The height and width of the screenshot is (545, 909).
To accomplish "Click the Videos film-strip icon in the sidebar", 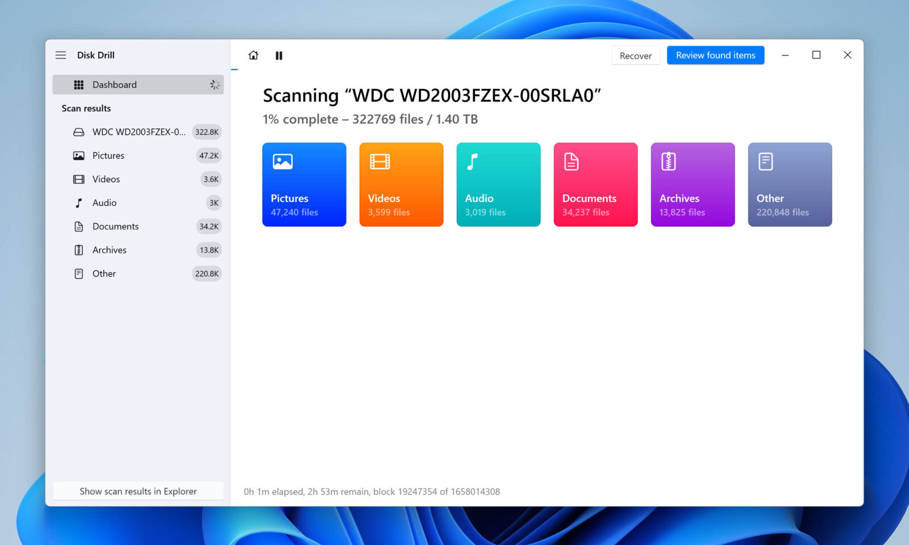I will 78,179.
